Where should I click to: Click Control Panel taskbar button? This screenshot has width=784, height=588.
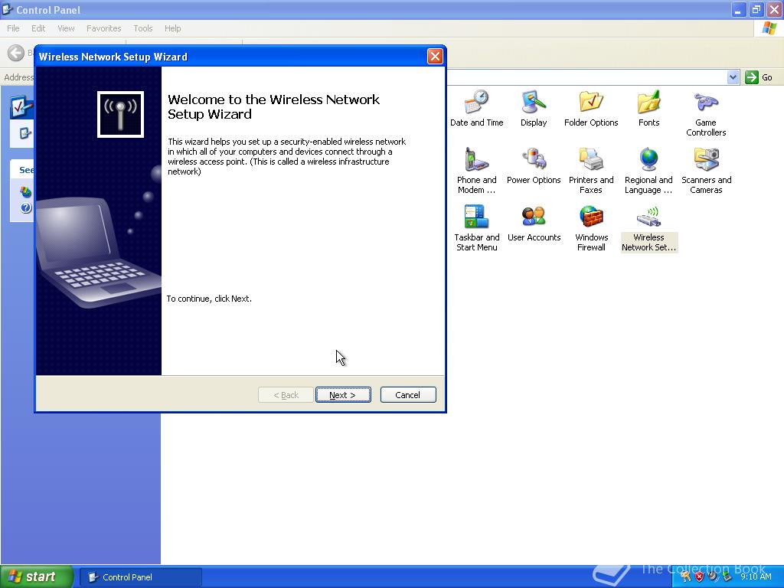point(141,577)
